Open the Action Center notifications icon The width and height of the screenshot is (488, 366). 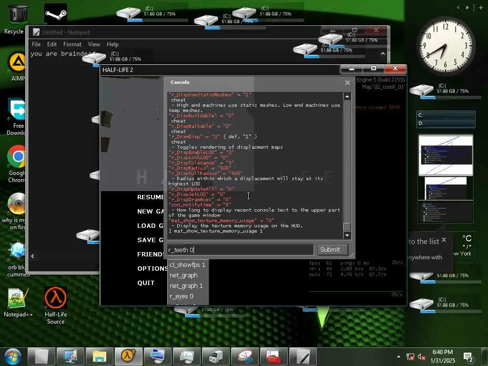coord(468,357)
